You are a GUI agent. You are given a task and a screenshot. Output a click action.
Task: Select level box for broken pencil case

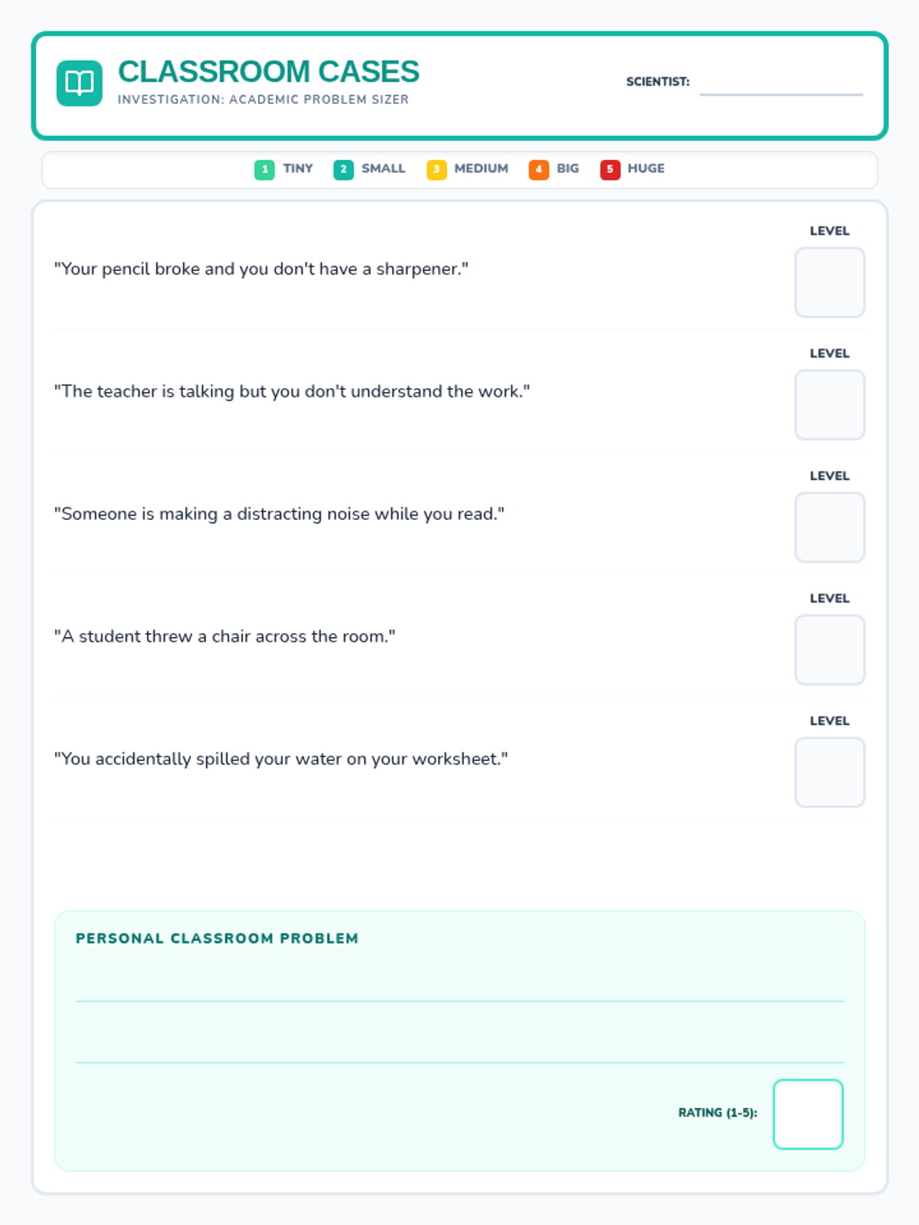coord(829,283)
